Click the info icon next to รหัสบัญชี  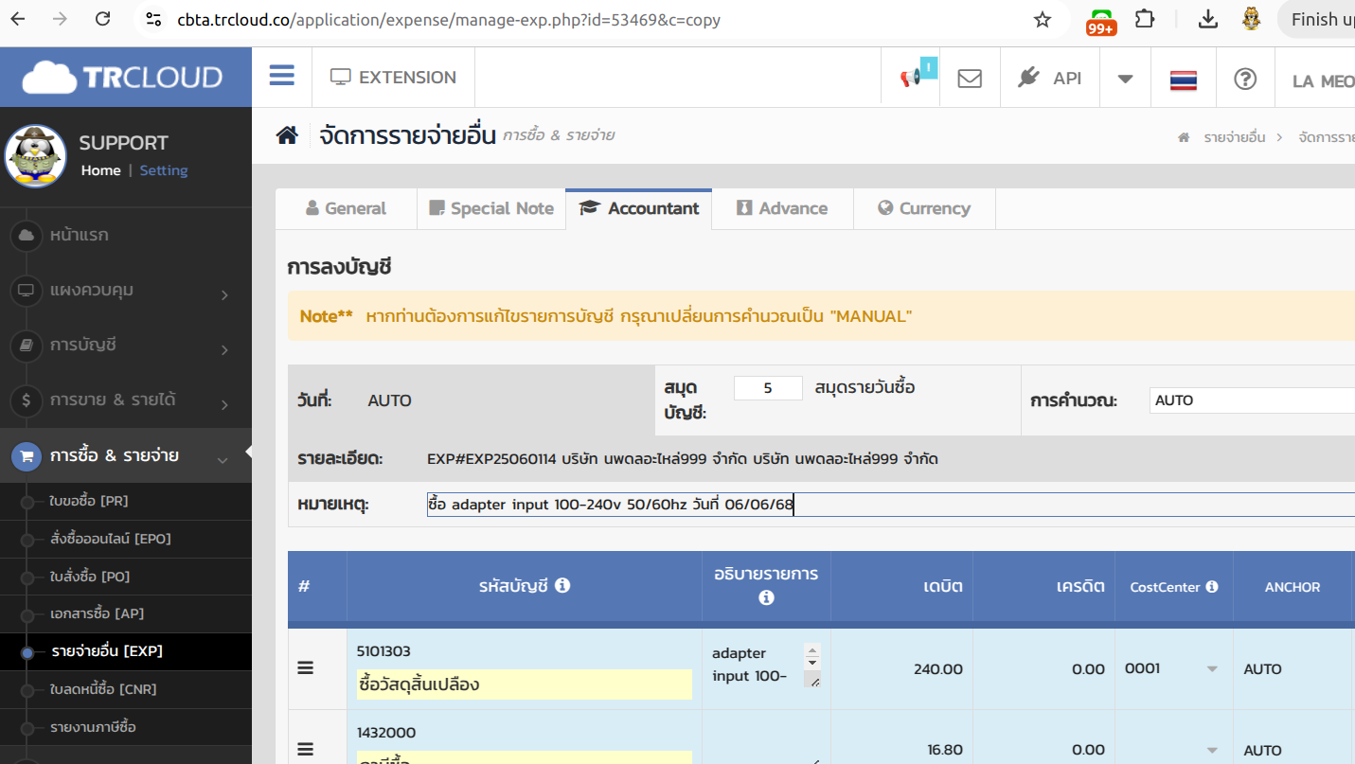pyautogui.click(x=562, y=585)
